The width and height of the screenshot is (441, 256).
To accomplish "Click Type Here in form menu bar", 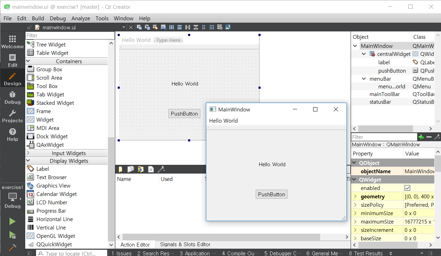I will [x=168, y=40].
